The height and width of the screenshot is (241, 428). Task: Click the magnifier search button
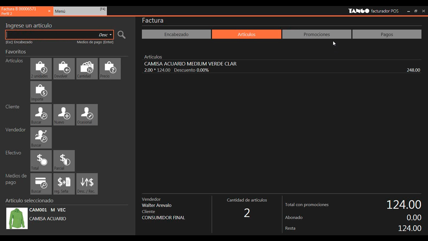122,35
